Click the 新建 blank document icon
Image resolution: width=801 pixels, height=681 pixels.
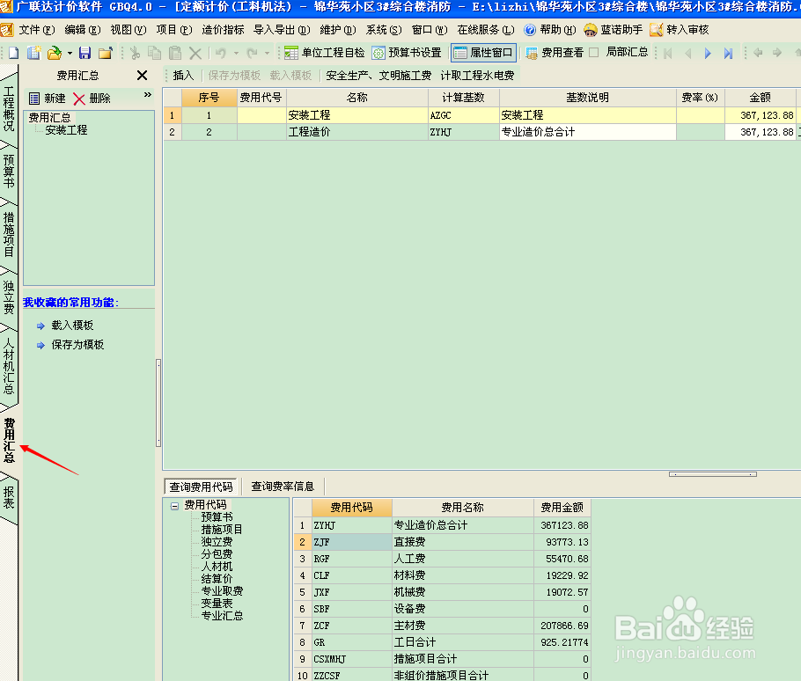12,51
